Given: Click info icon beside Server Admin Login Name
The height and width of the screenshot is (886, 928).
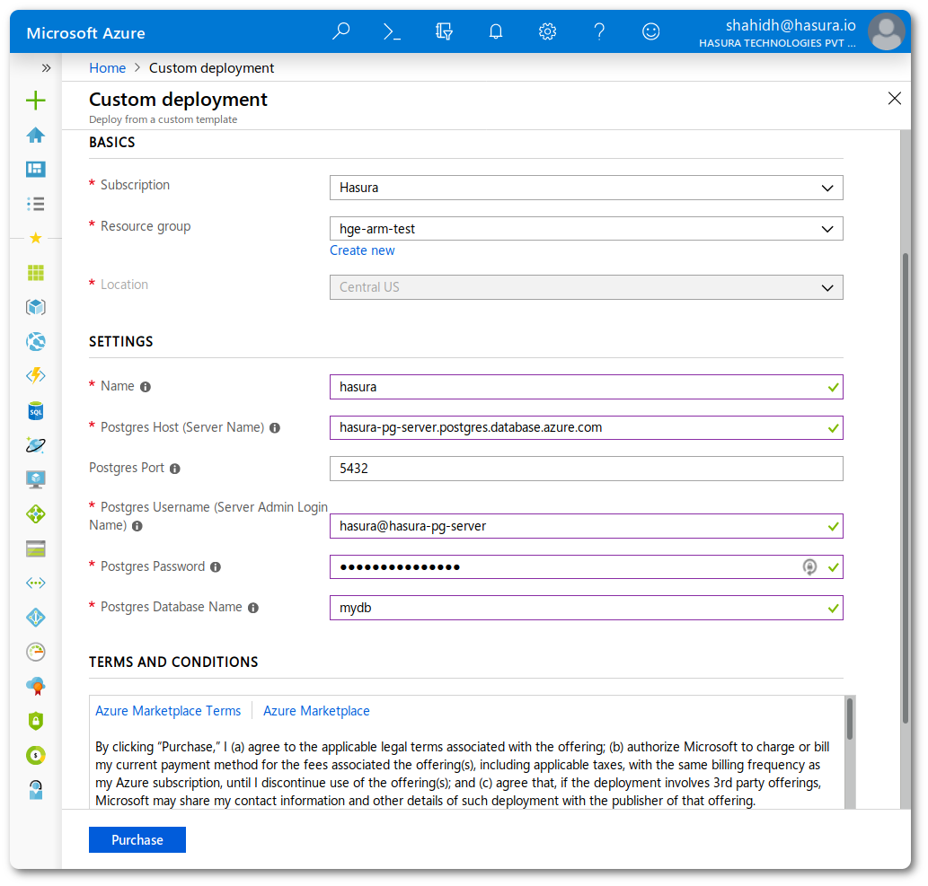Looking at the screenshot, I should 137,526.
